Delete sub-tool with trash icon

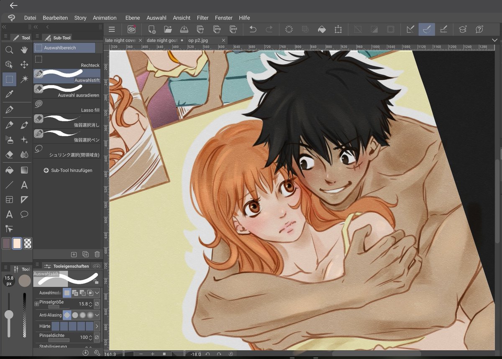tap(97, 254)
